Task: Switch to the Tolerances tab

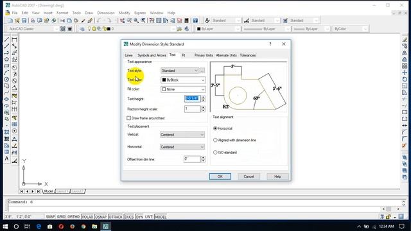Action: point(248,55)
